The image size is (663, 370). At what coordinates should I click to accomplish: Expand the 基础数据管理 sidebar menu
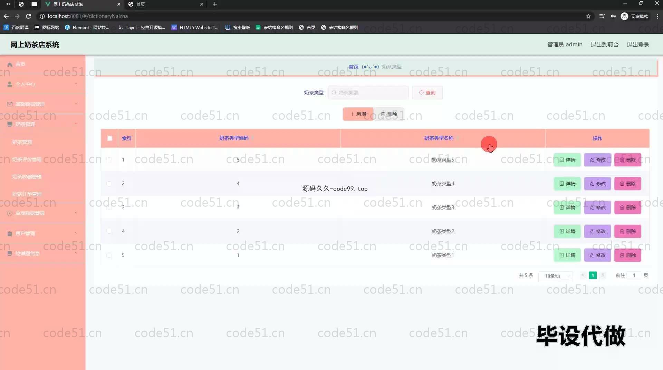pos(42,104)
